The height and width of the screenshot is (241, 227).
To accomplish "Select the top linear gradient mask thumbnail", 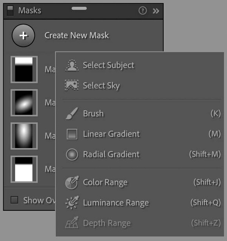I will tap(24, 69).
